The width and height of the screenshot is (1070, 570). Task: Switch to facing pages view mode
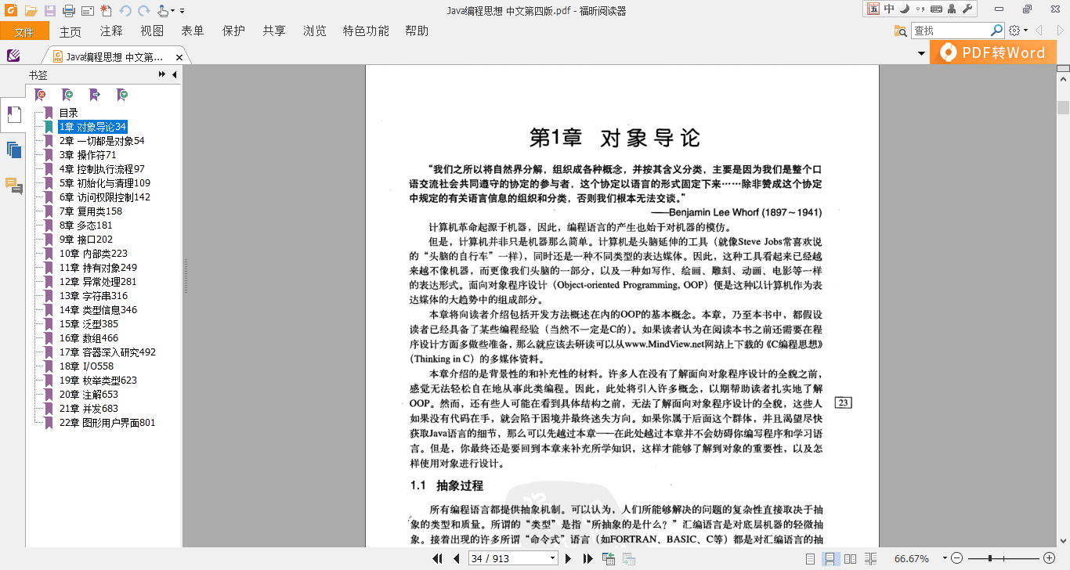tap(849, 558)
